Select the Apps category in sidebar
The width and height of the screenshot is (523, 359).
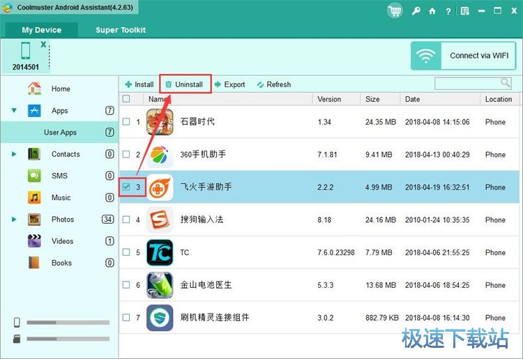[x=59, y=110]
